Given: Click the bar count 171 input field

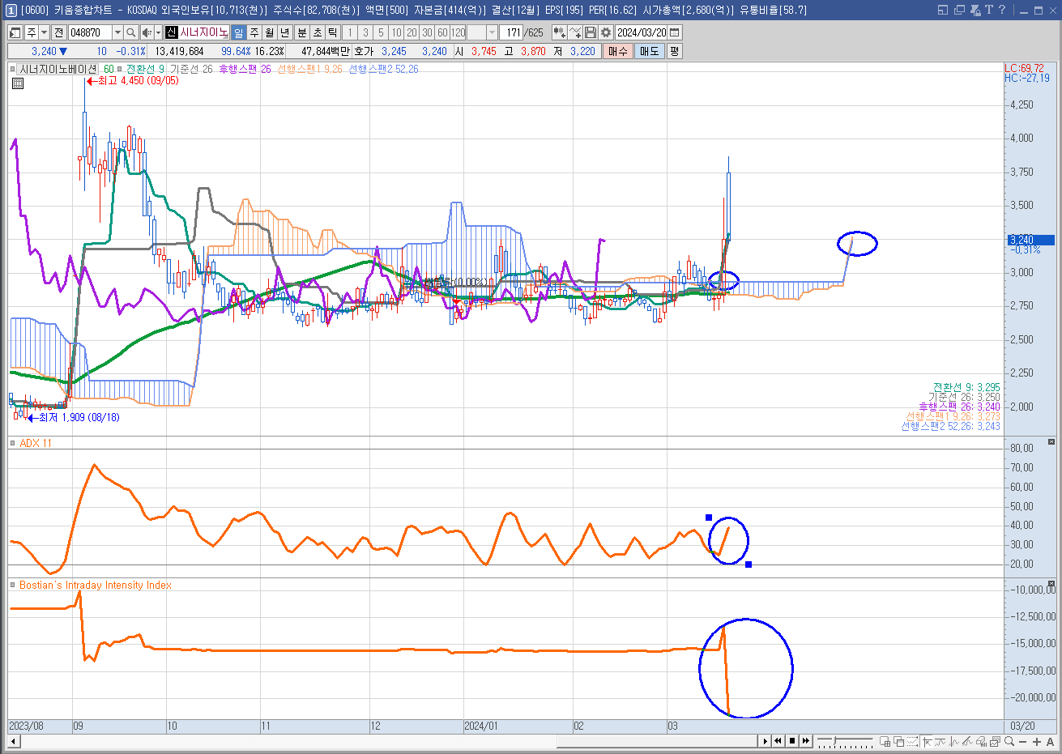Looking at the screenshot, I should click(513, 32).
